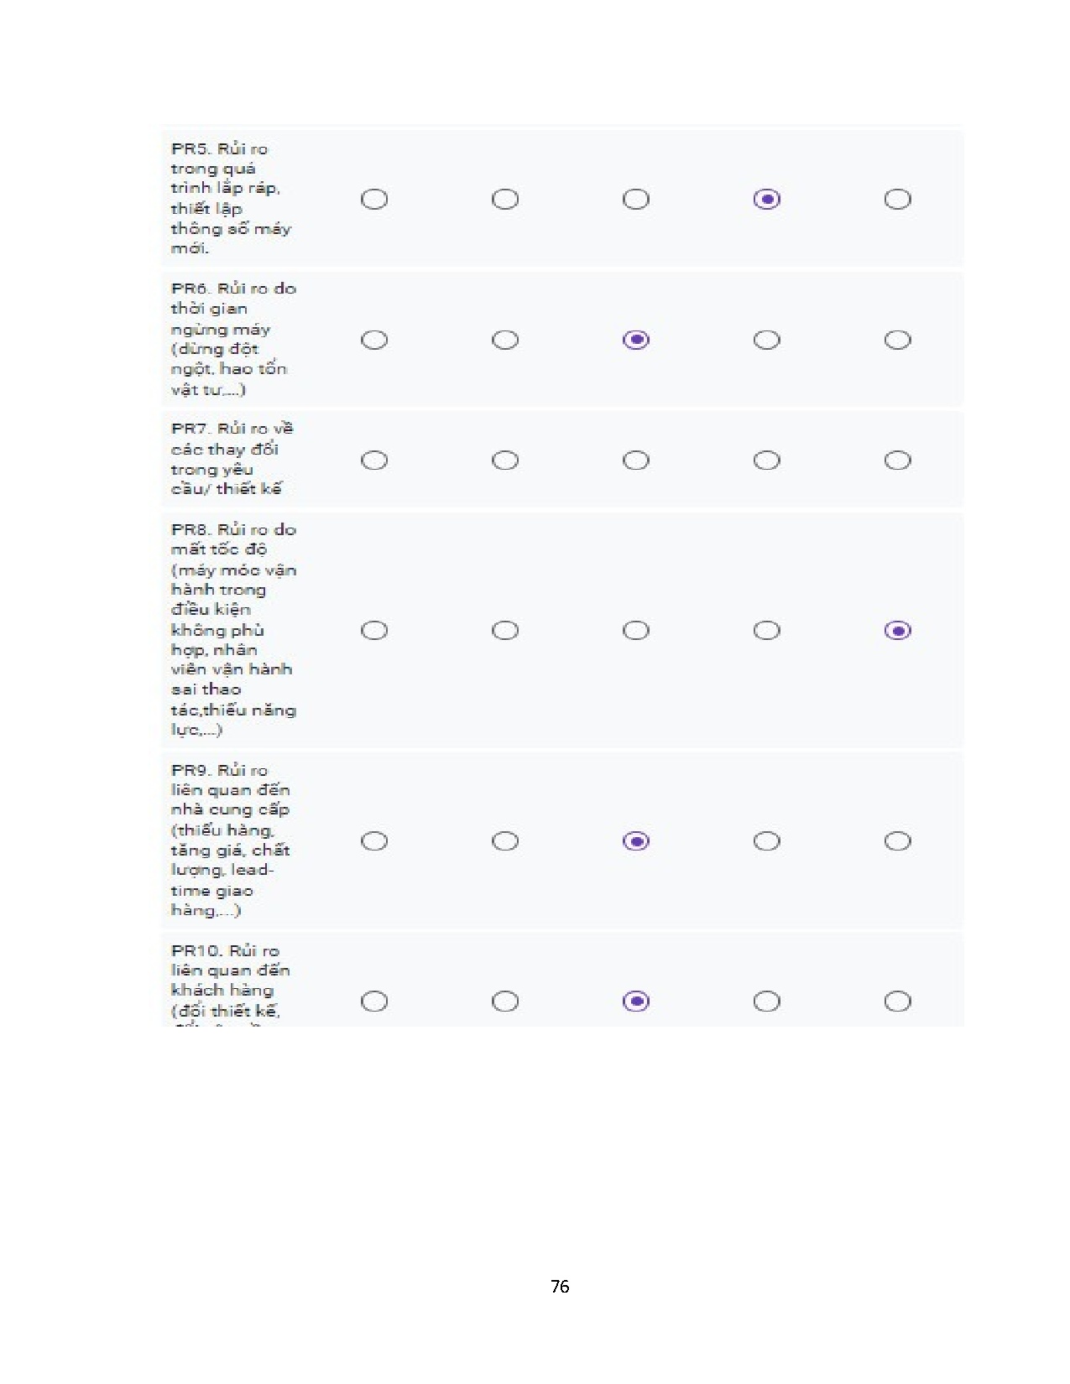This screenshot has width=1070, height=1384.
Task: Select the fourth radio option for PR10
Action: (x=766, y=1002)
